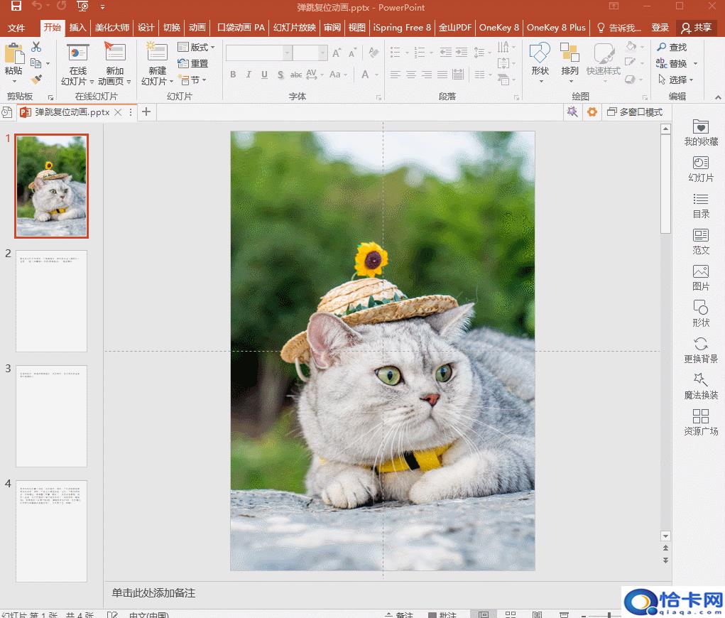
Task: Open 目录 in the right sidebar
Action: pos(701,205)
